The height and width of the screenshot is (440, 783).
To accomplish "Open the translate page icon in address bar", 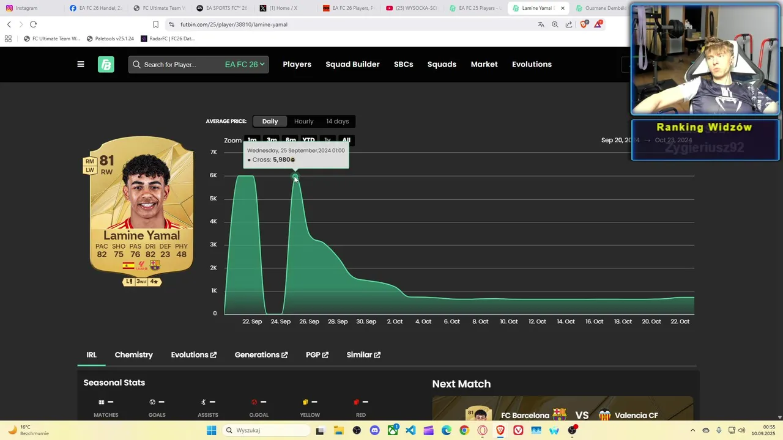I will point(541,24).
